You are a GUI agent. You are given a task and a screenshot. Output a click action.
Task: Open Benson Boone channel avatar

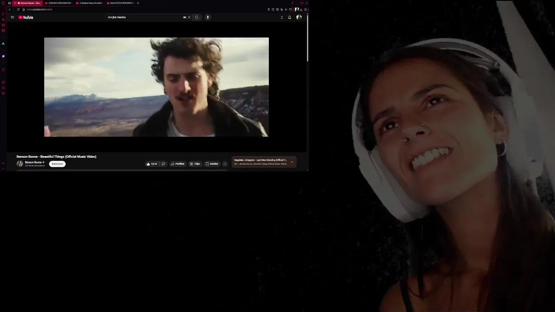click(x=20, y=163)
